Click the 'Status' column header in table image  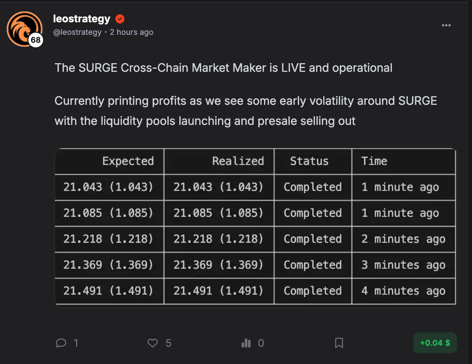pos(309,161)
